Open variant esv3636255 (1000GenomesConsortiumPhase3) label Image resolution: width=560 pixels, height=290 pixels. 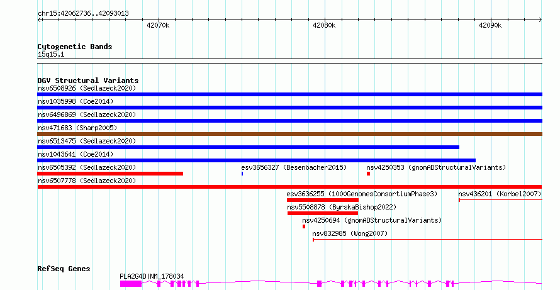click(362, 194)
